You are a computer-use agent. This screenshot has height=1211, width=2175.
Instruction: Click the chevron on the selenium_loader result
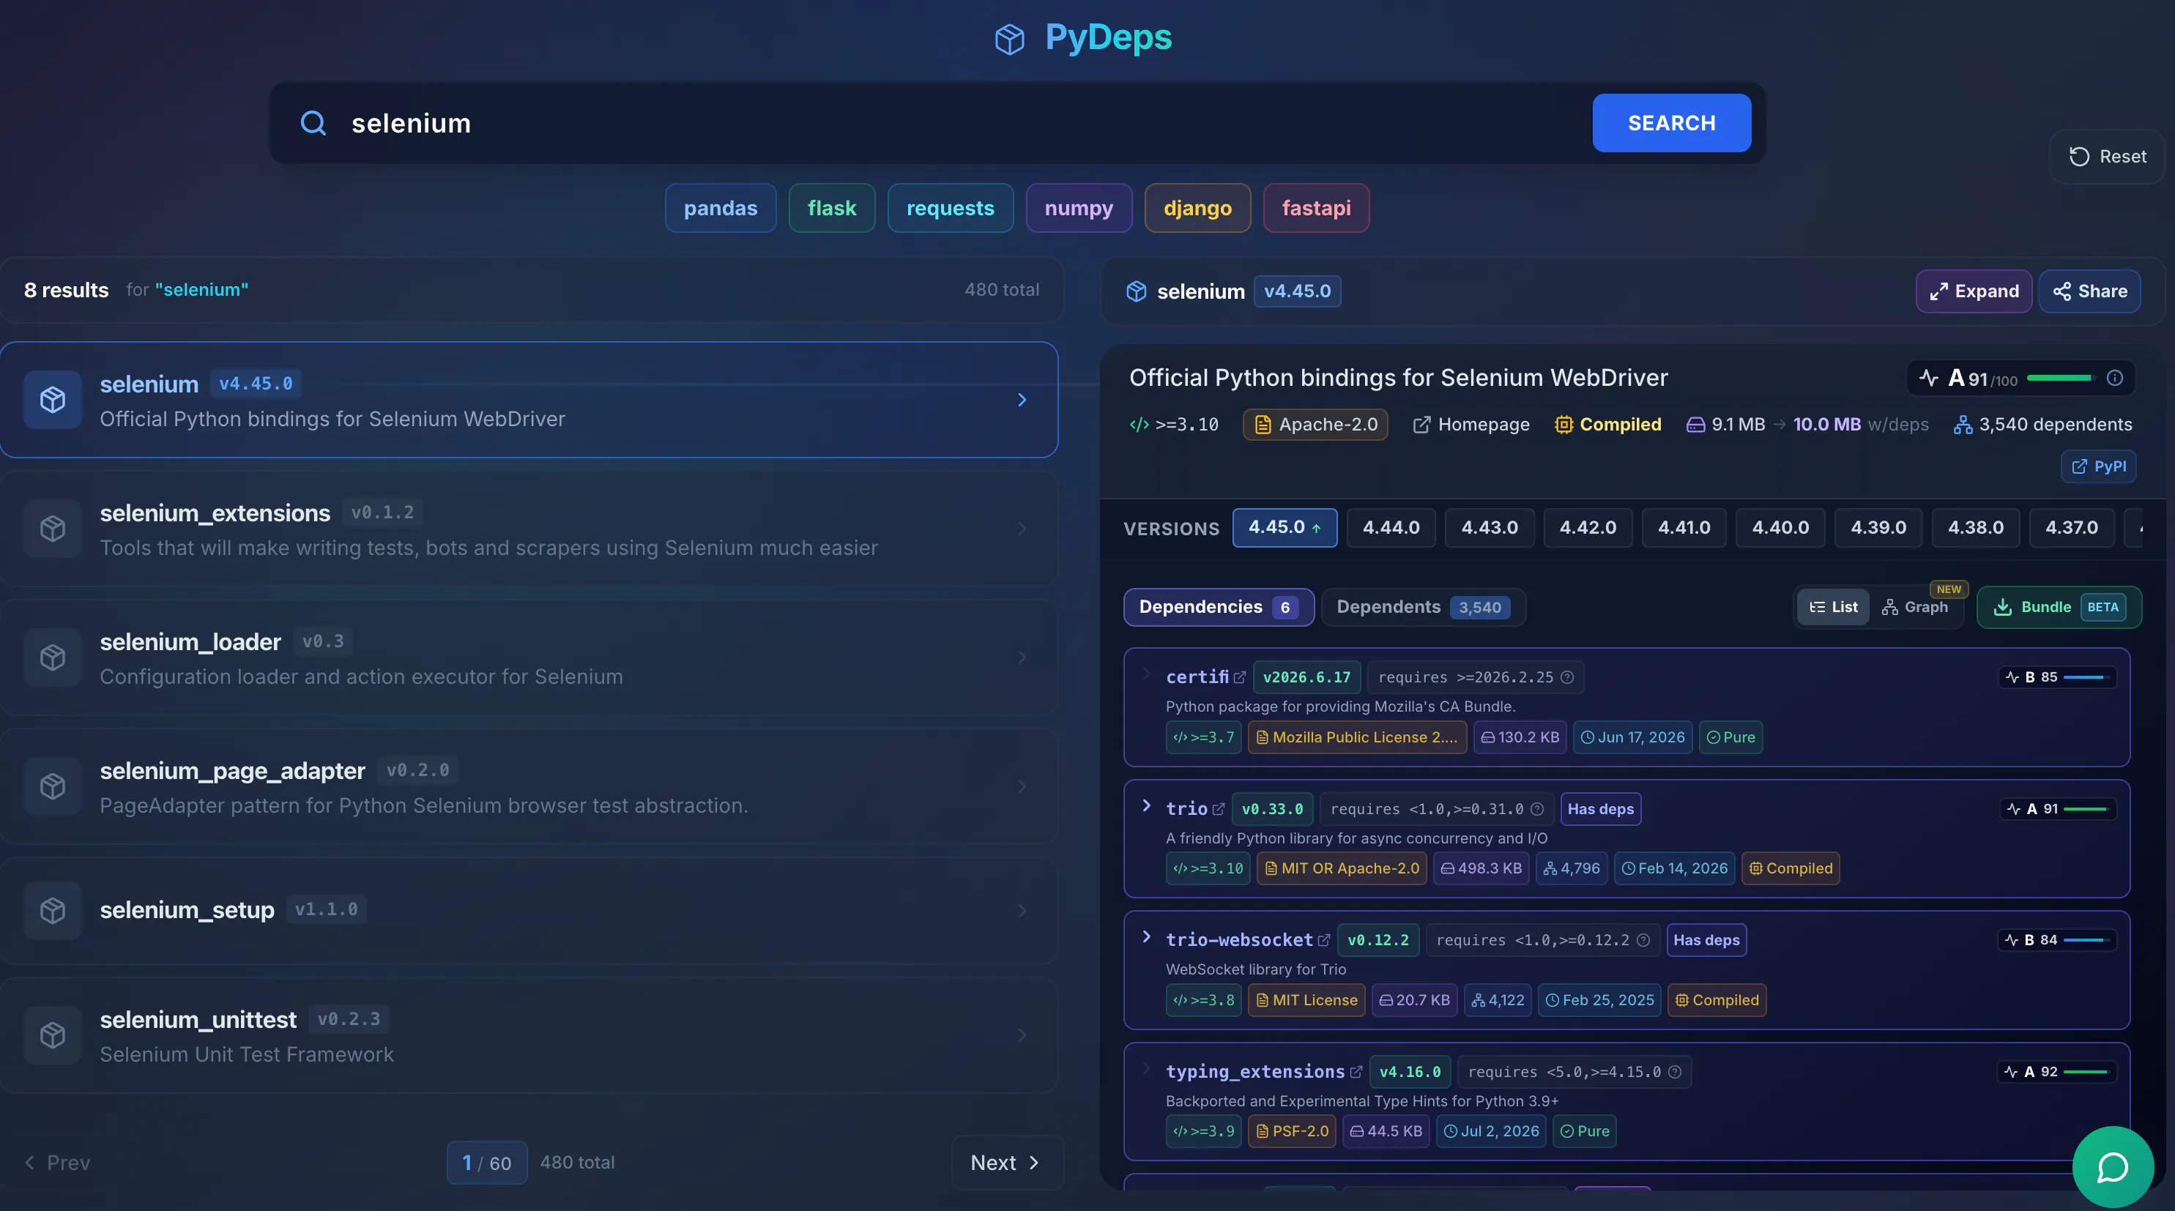[x=1022, y=657]
